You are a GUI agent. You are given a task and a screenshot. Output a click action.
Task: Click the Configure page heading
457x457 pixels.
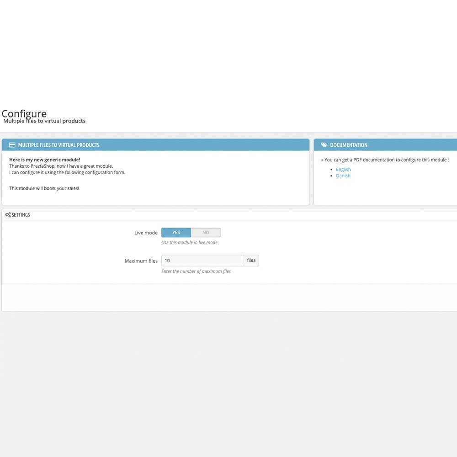coord(24,113)
